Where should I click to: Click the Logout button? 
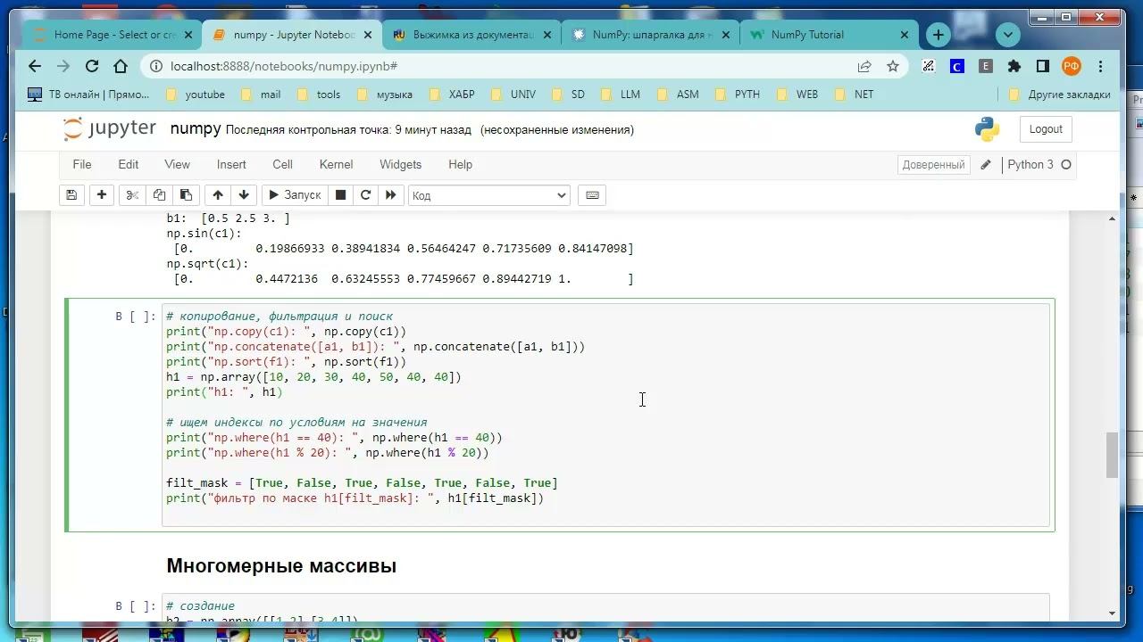click(x=1046, y=129)
